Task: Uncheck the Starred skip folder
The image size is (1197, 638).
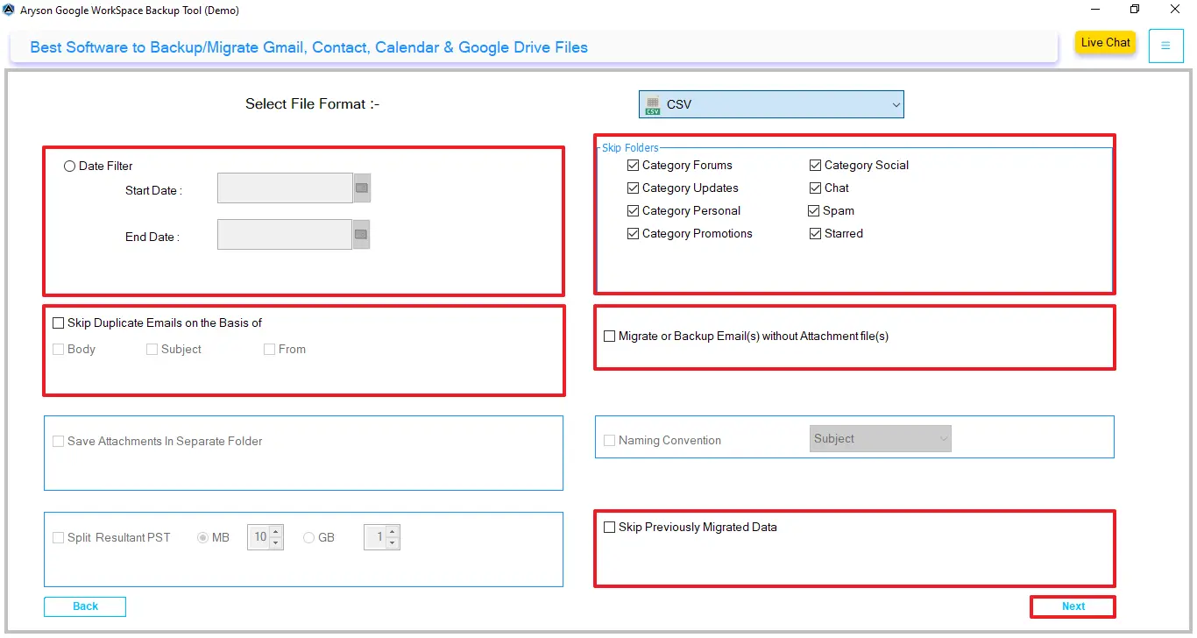Action: [816, 234]
